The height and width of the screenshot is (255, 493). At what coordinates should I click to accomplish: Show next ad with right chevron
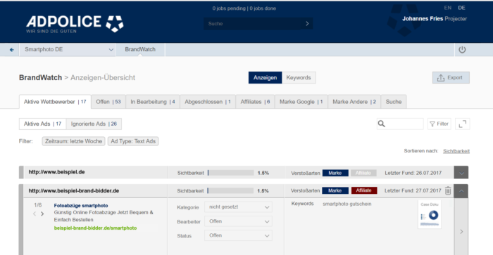click(42, 214)
